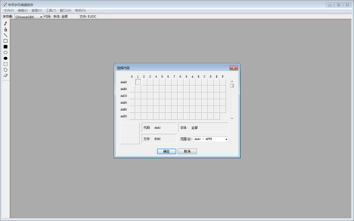The height and width of the screenshot is (221, 354).
Task: Select the Freeform Selection tool
Action: tap(6, 70)
